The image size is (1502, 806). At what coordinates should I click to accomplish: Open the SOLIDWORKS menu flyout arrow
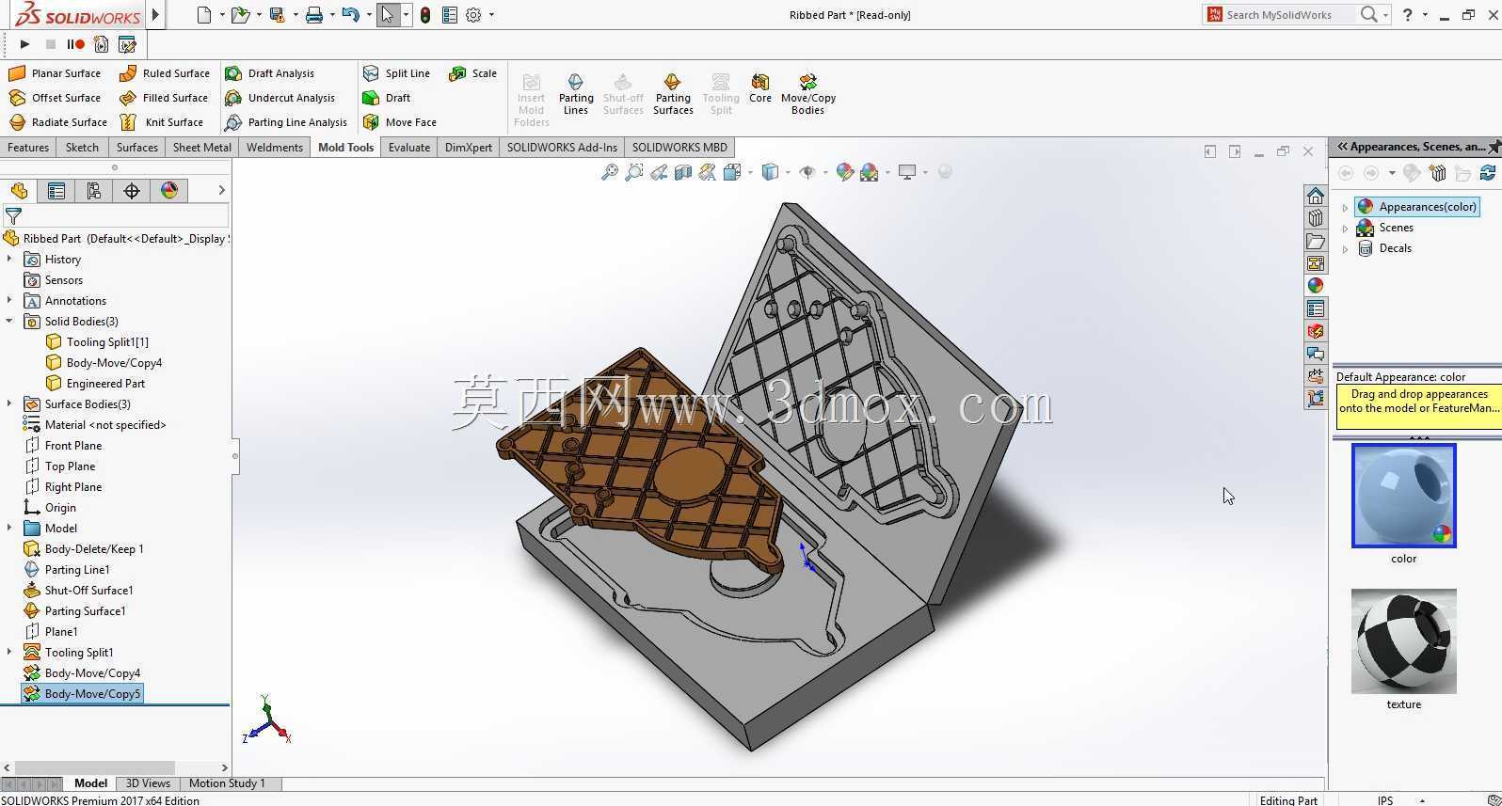tap(156, 15)
